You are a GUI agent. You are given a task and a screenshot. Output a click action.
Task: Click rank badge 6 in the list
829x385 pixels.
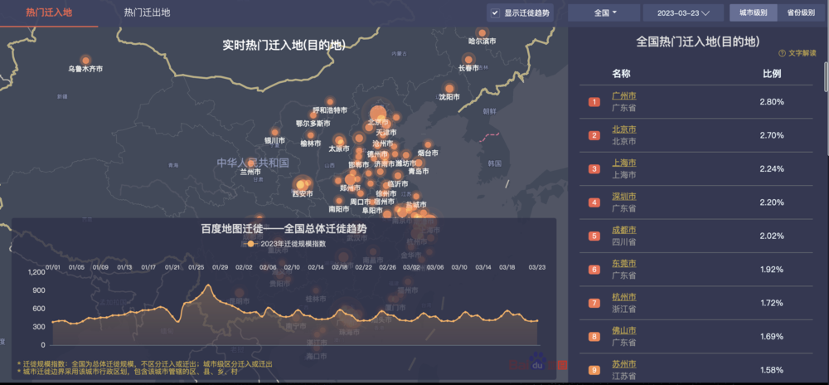pyautogui.click(x=594, y=270)
